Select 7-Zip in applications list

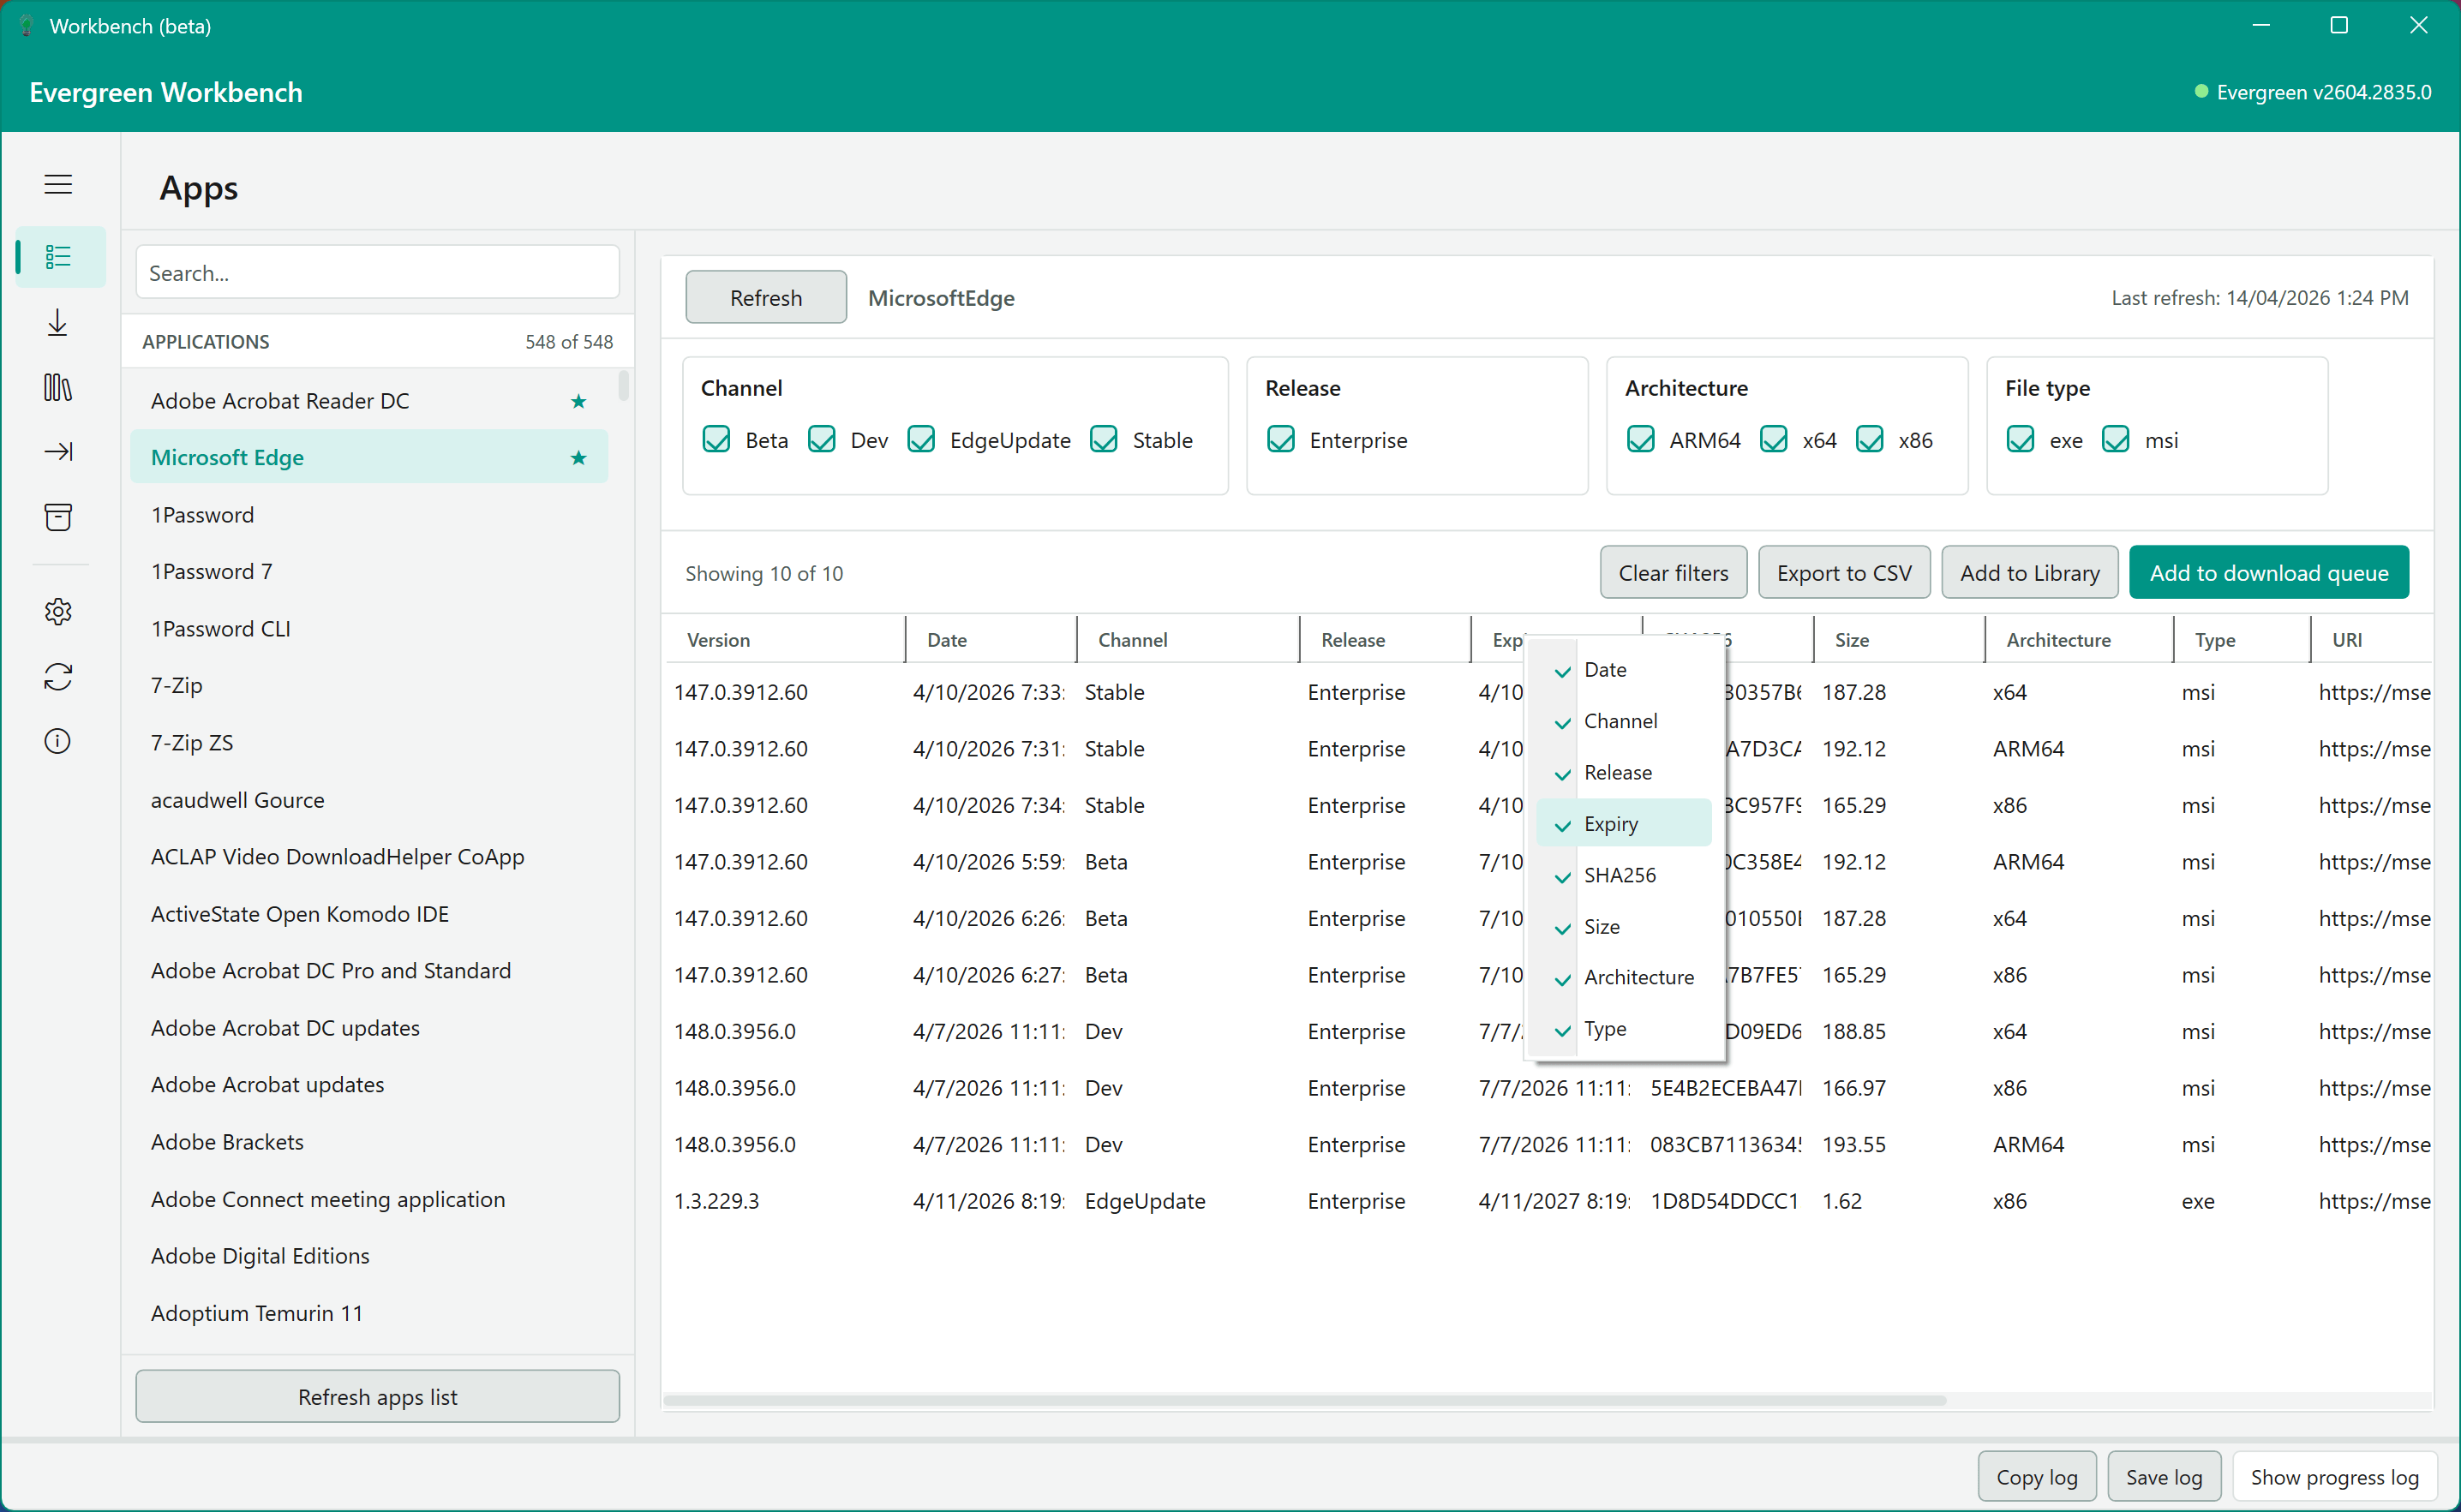(x=369, y=685)
